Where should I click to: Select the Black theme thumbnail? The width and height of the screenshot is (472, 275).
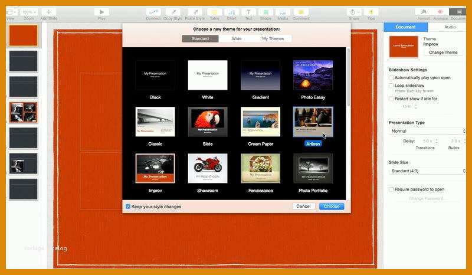pyautogui.click(x=155, y=75)
